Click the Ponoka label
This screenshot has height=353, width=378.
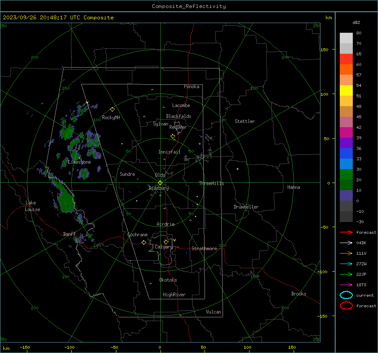[192, 86]
